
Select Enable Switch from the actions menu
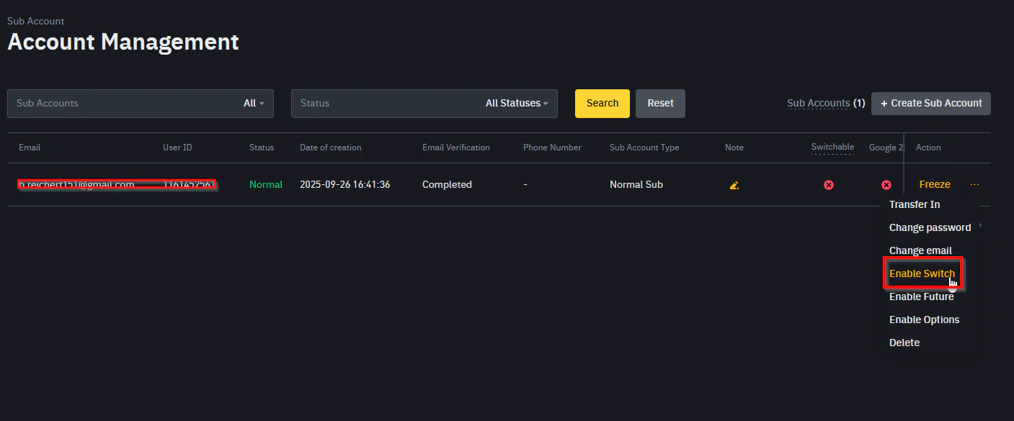pos(922,273)
